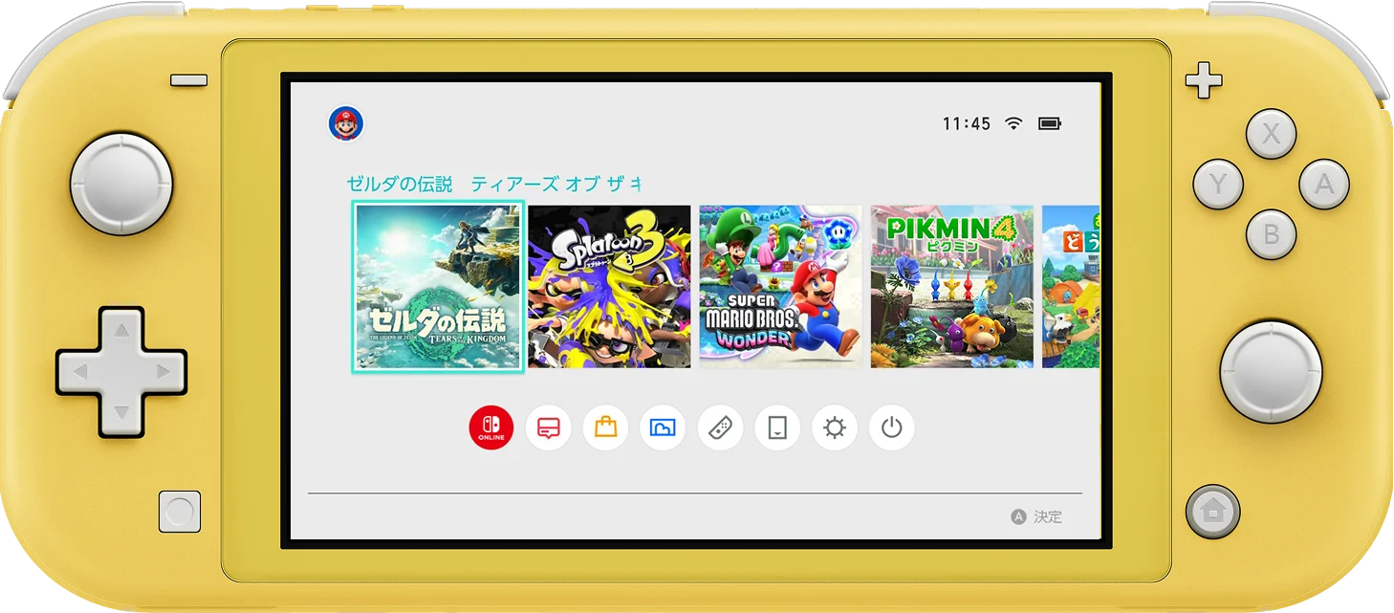Tap the Home button on console
The width and height of the screenshot is (1394, 613).
1212,512
